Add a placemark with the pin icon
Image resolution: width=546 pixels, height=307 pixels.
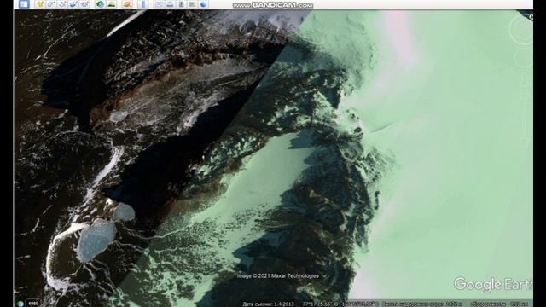(x=40, y=4)
